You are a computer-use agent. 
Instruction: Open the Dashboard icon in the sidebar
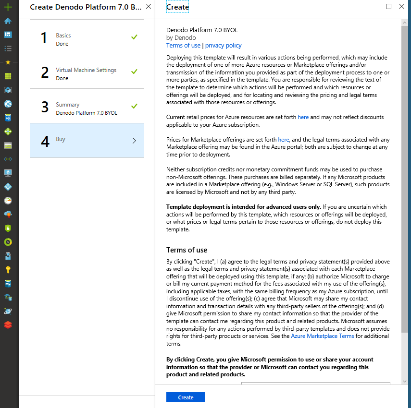(8, 35)
